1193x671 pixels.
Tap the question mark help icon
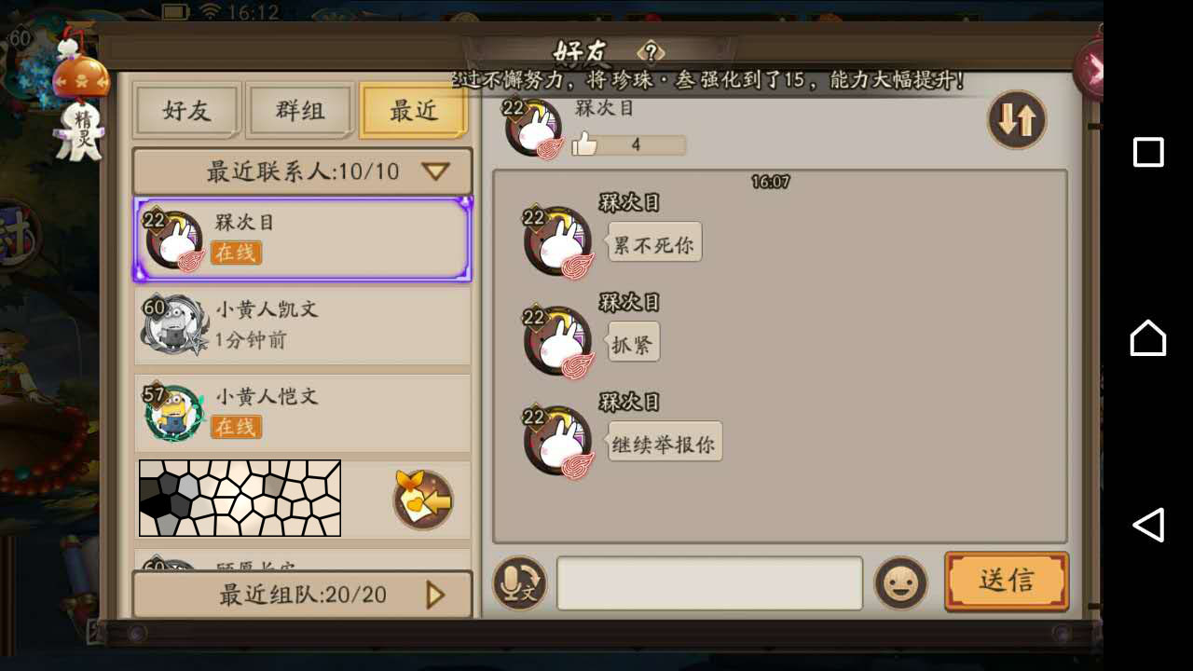tap(651, 52)
